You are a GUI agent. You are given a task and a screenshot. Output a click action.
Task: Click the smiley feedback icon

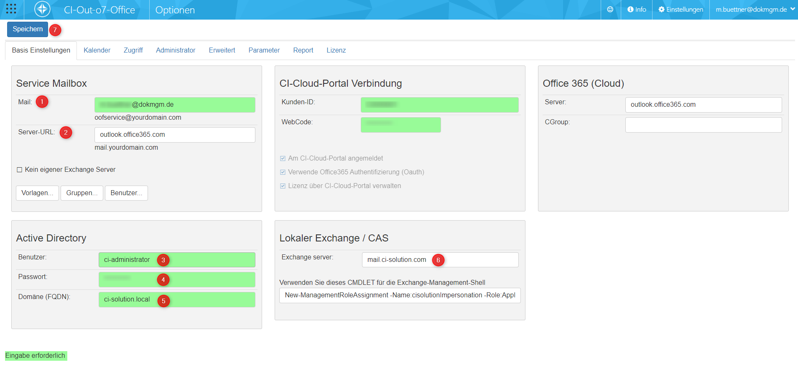tap(610, 10)
